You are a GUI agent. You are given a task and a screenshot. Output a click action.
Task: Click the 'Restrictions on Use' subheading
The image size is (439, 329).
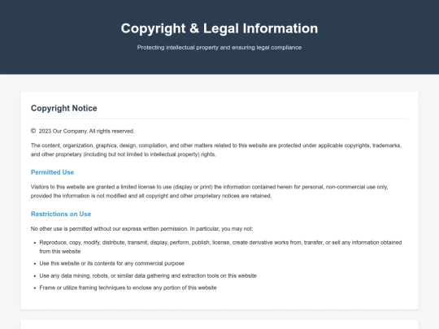point(61,214)
